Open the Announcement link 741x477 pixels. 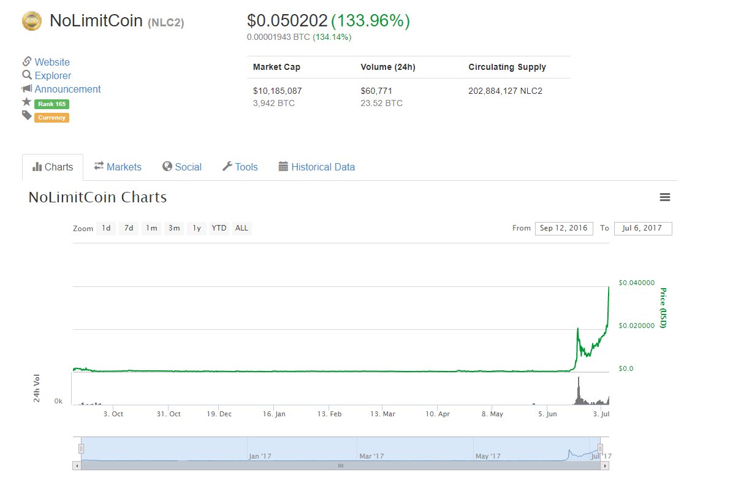67,89
